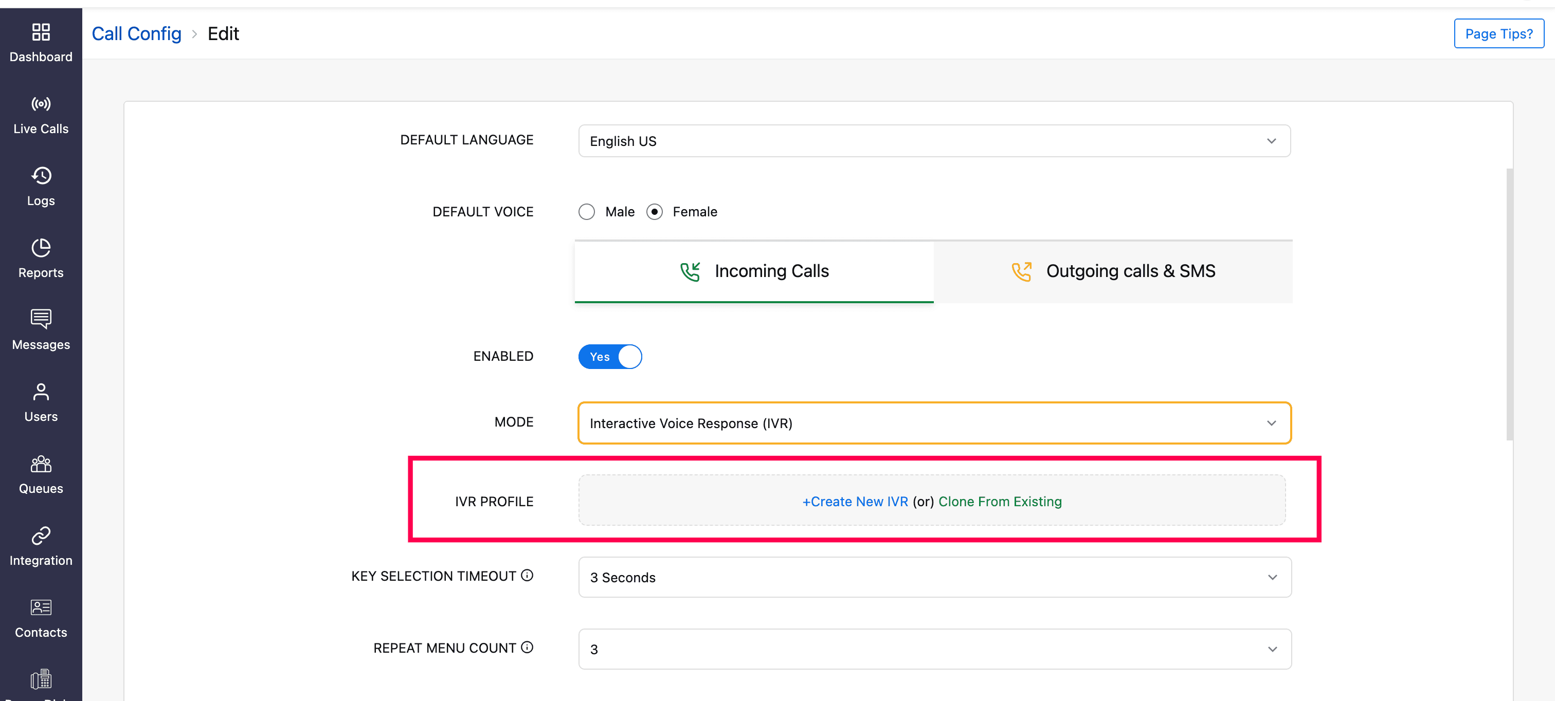
Task: Open Live Calls broadcast icon
Action: pos(41,104)
